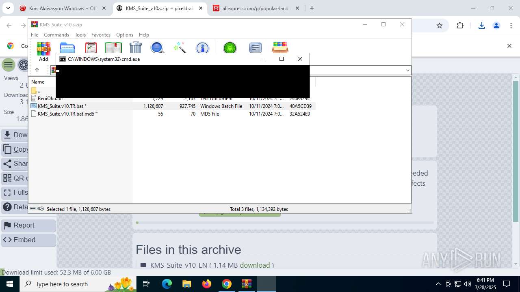Expand the WinRAR address path dropdown
The width and height of the screenshot is (520, 292).
(407, 70)
